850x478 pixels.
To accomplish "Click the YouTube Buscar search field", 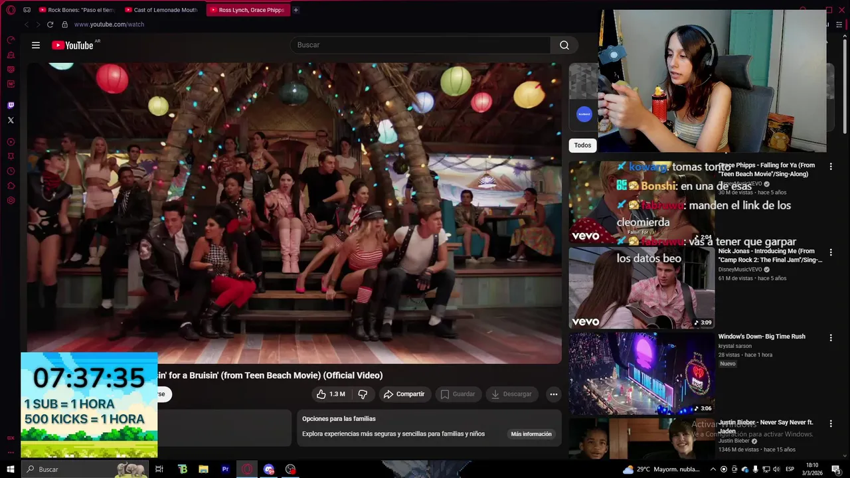I will (x=420, y=45).
